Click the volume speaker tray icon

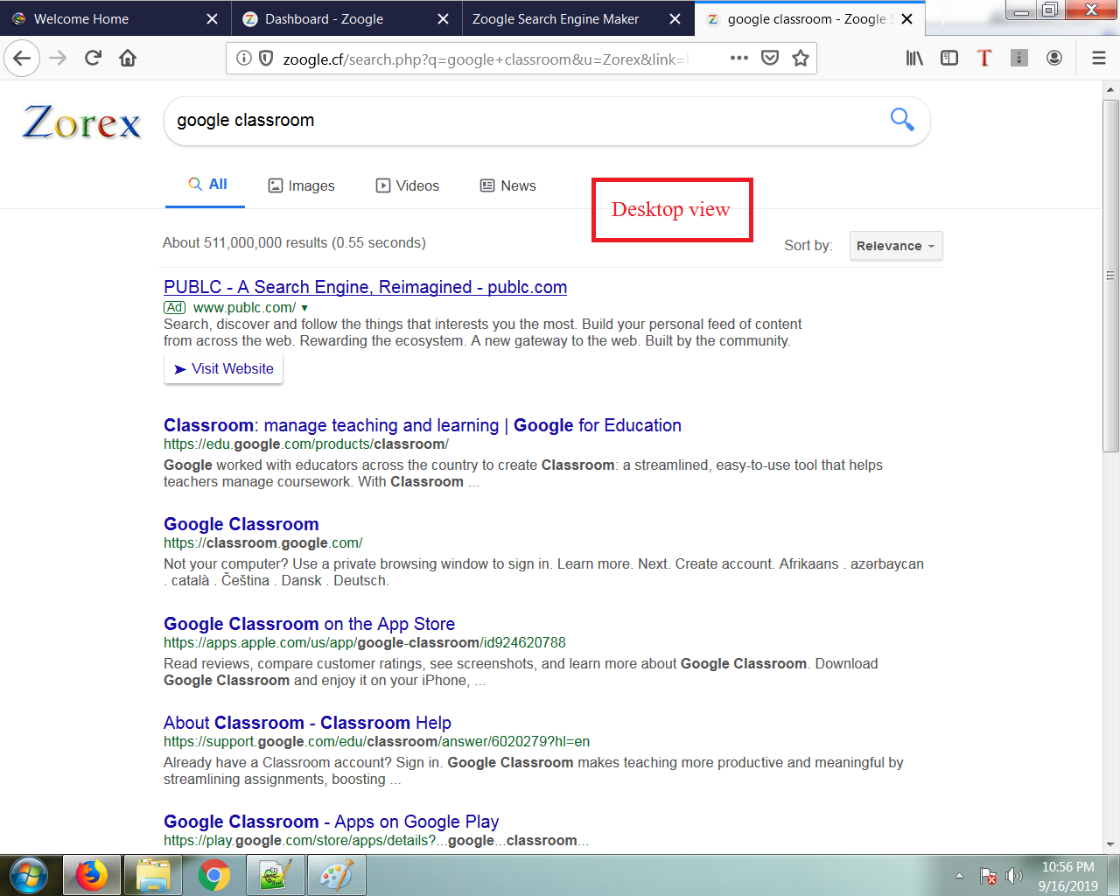point(1013,876)
